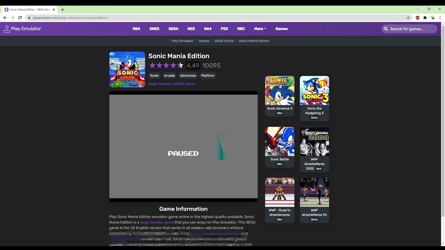This screenshot has width=445, height=250.
Task: Open the GBA menu item
Action: pos(136,29)
